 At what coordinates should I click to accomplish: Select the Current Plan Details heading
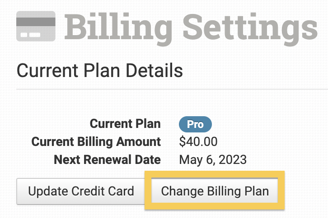(99, 71)
